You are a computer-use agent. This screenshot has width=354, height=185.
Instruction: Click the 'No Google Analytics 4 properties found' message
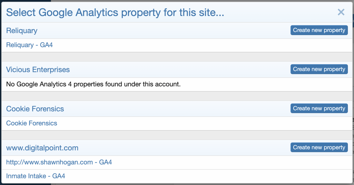[x=93, y=84]
